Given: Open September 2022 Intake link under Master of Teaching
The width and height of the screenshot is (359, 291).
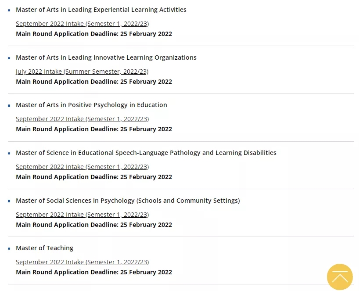Looking at the screenshot, I should pyautogui.click(x=82, y=262).
